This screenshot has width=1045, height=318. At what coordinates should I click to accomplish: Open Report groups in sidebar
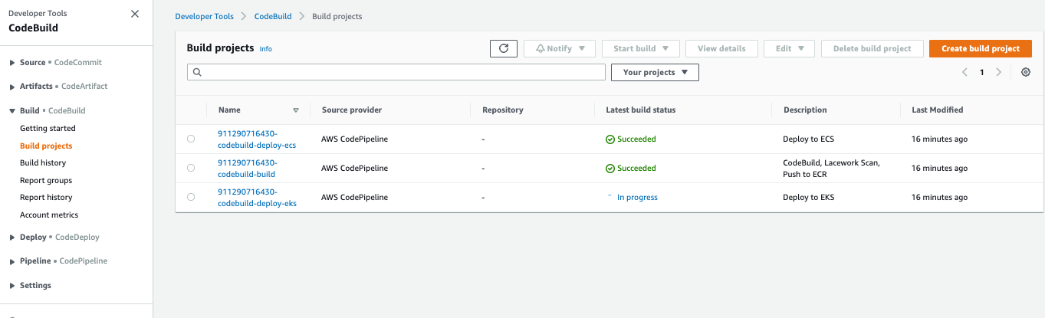pyautogui.click(x=46, y=180)
